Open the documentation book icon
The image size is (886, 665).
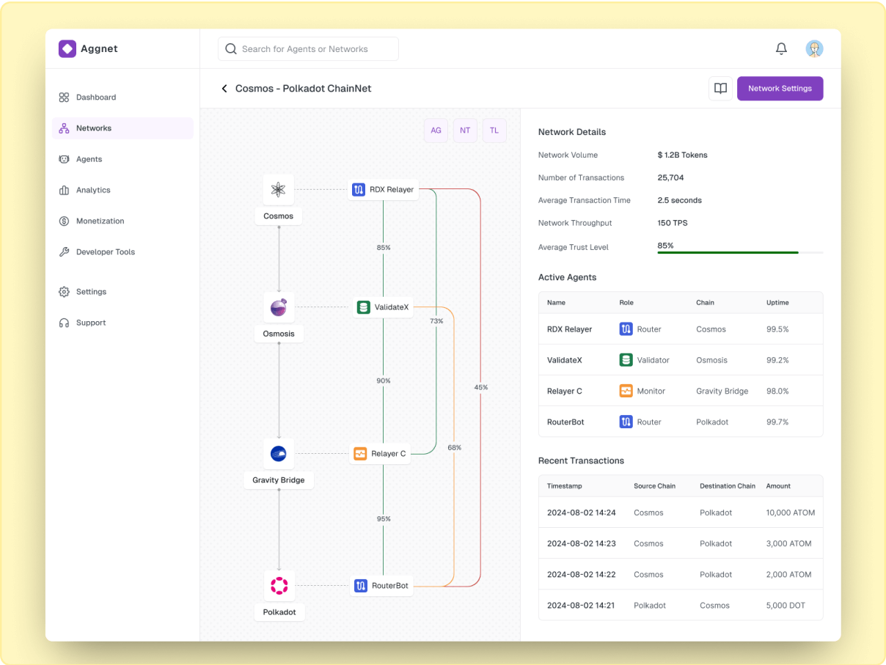[720, 89]
